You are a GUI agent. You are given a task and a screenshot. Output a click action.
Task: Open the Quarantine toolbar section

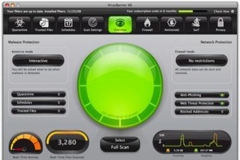point(20,25)
